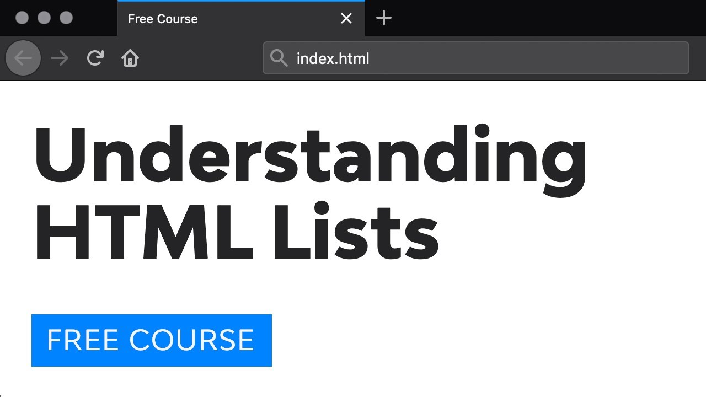The image size is (706, 397).
Task: Click toolbar gap between home and address bar
Action: click(x=201, y=58)
